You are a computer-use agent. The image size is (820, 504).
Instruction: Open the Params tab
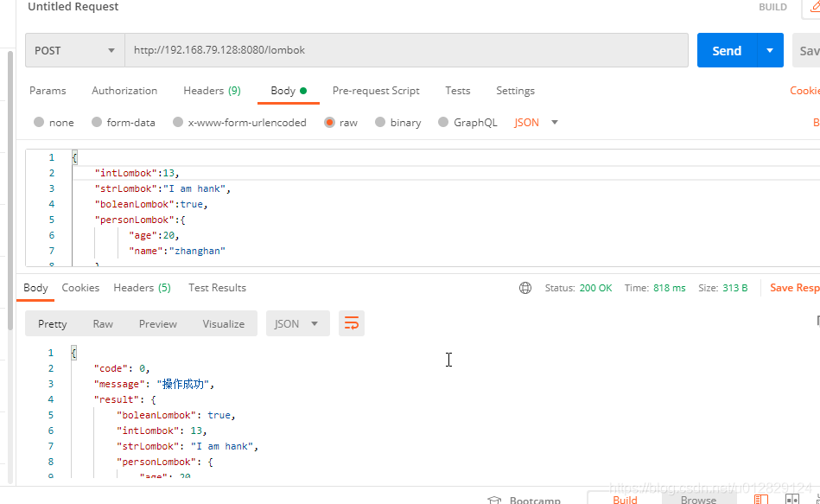(x=48, y=91)
